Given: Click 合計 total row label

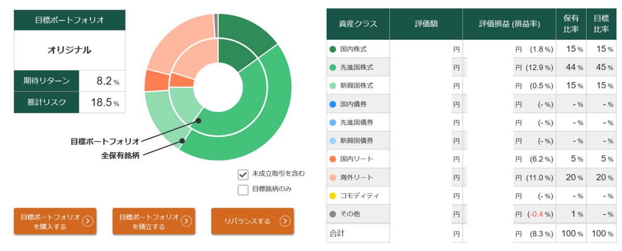Looking at the screenshot, I should (337, 233).
